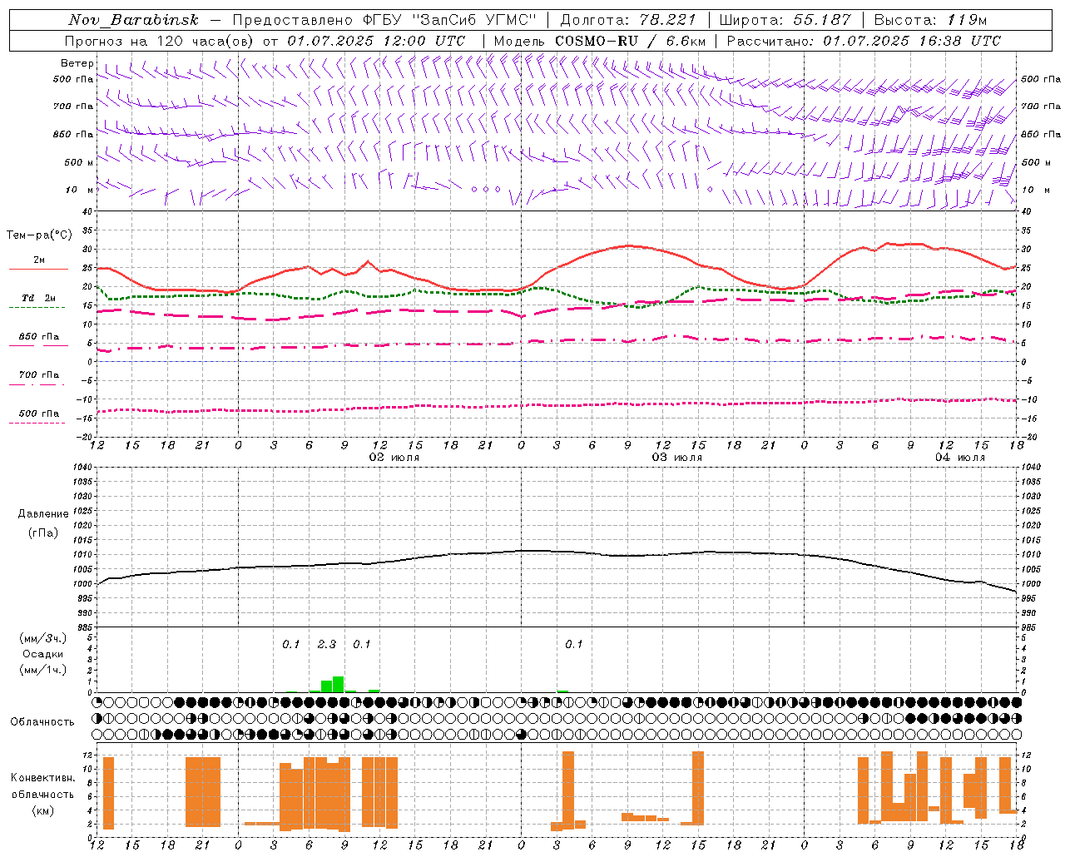This screenshot has width=1065, height=852.
Task: Click the Ветер wind panel label
Action: (x=77, y=63)
